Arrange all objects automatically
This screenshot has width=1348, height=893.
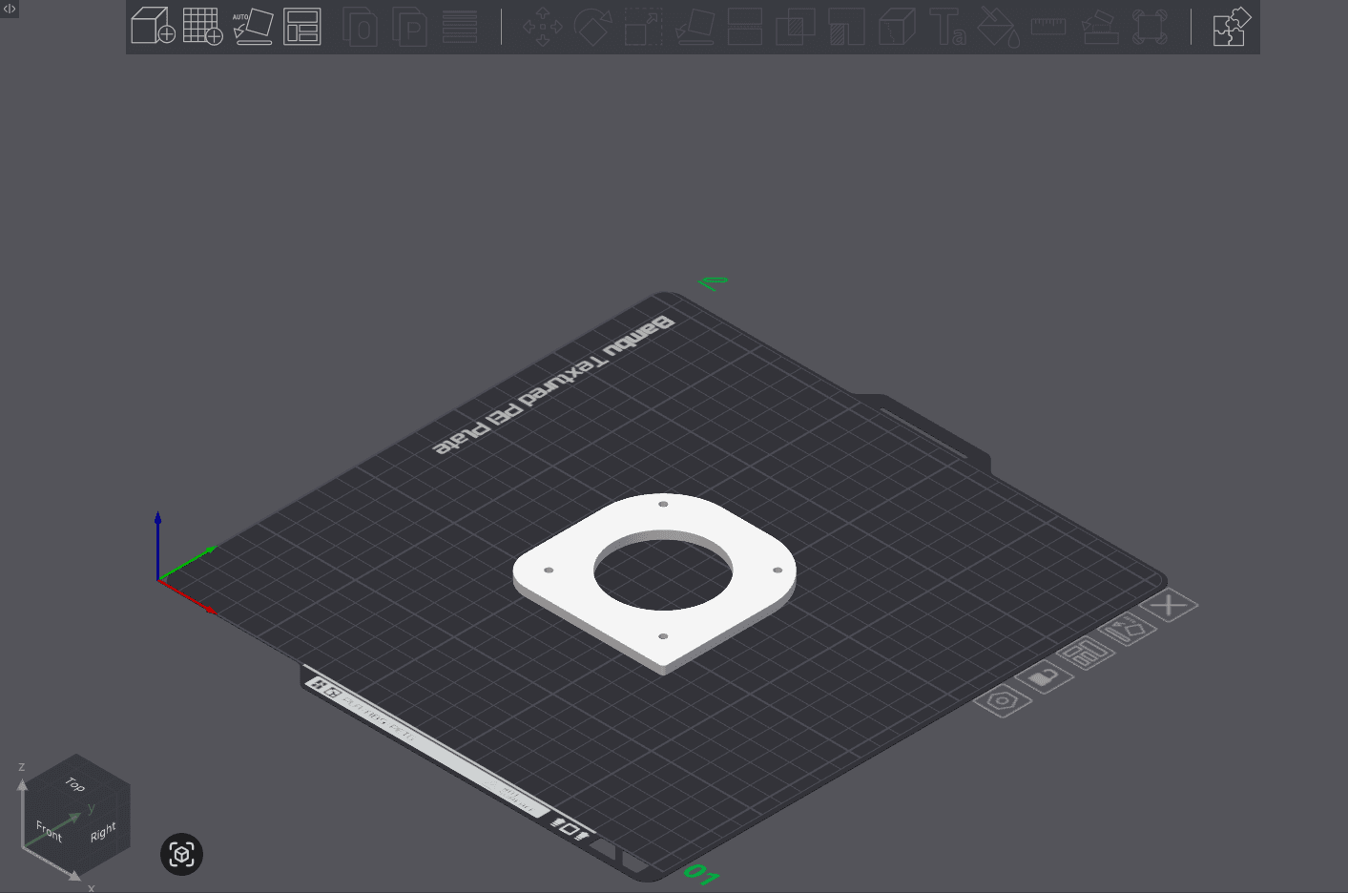coord(302,27)
